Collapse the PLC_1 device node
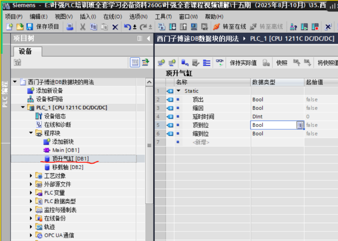The width and height of the screenshot is (338, 241). pos(23,107)
